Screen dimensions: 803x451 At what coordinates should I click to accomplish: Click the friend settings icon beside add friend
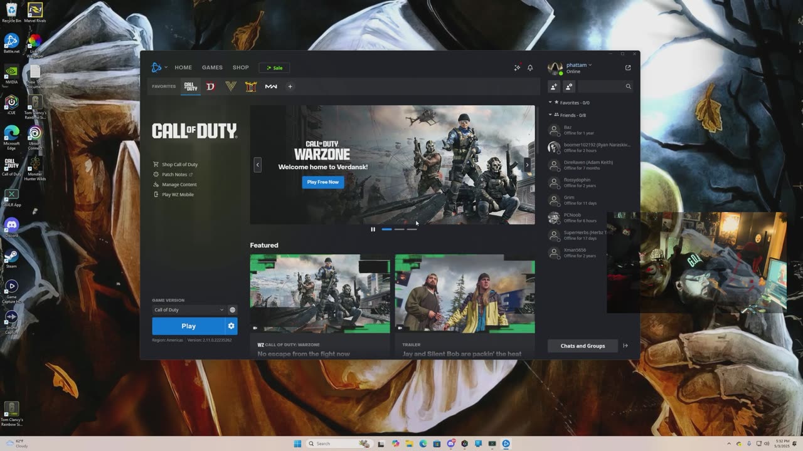(569, 86)
